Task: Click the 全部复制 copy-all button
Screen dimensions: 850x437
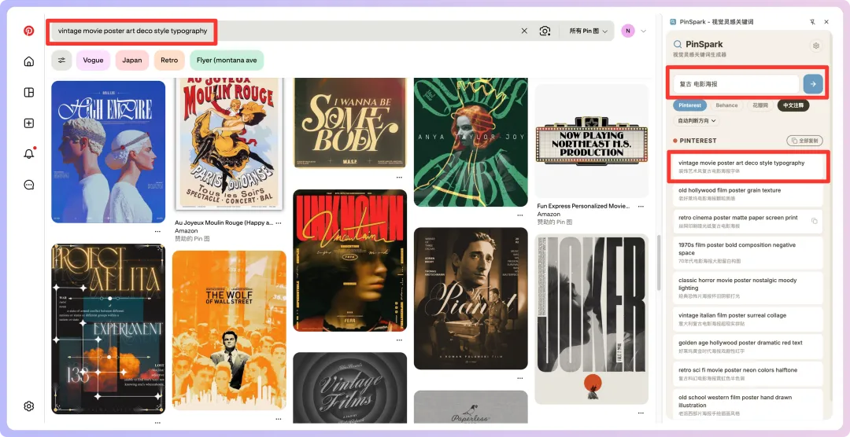Action: pyautogui.click(x=804, y=141)
